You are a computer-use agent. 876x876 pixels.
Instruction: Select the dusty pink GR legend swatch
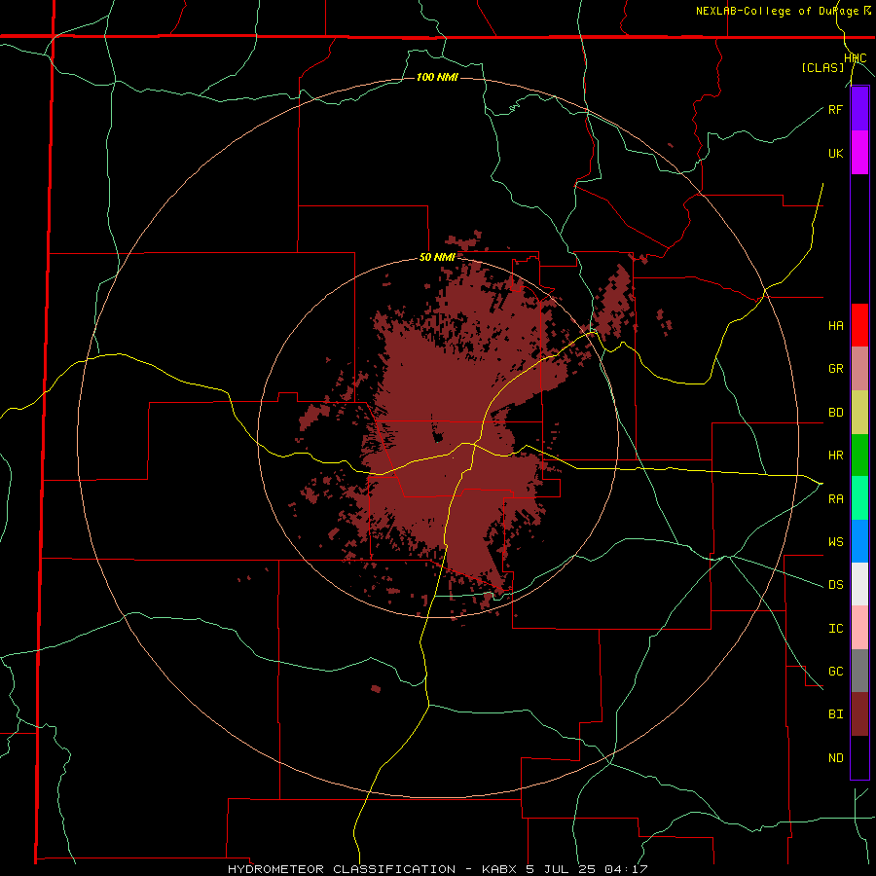(x=859, y=369)
